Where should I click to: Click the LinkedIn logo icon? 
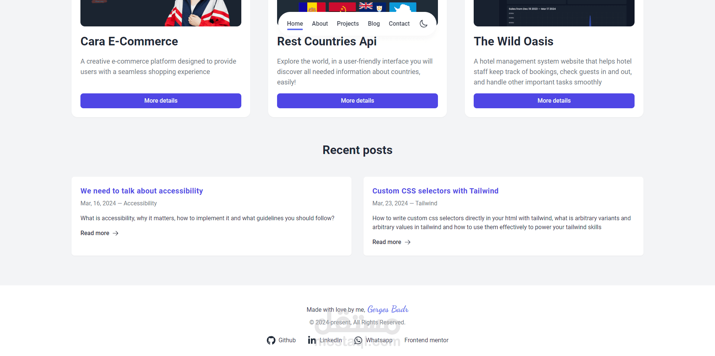click(x=312, y=340)
